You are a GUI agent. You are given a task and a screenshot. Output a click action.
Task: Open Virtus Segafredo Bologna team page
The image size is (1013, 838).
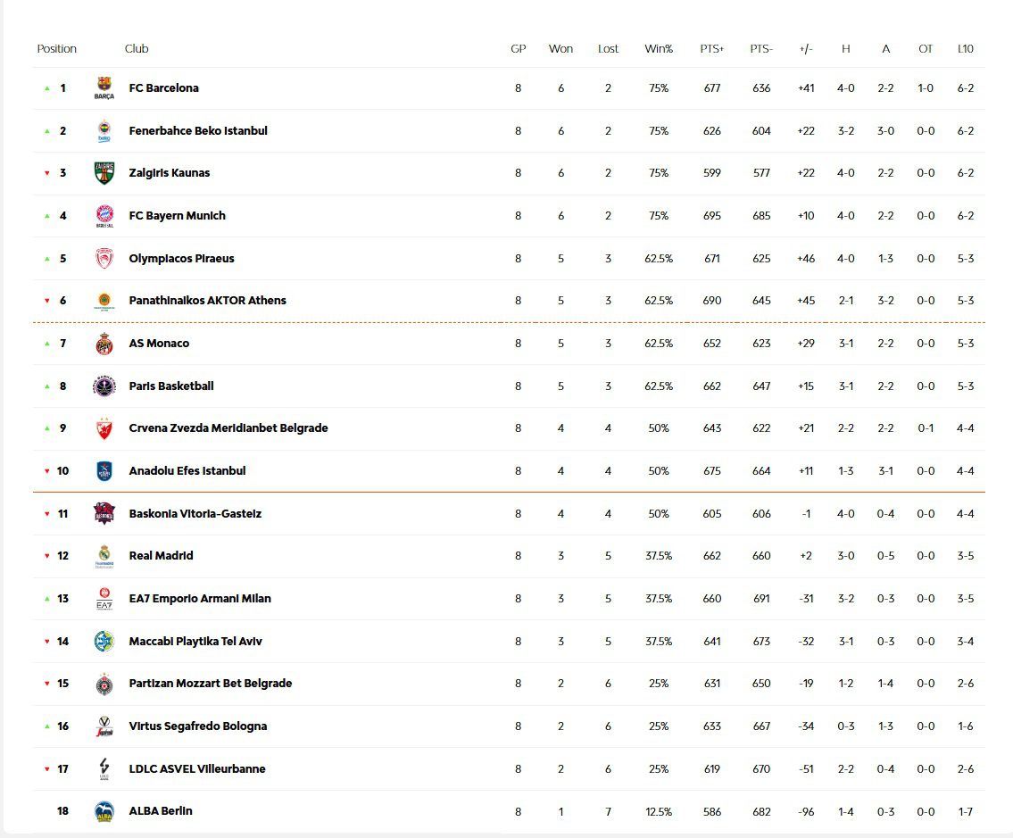point(198,726)
